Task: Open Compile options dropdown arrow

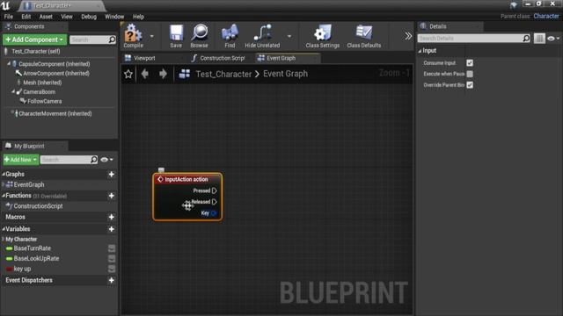Action: coord(152,36)
